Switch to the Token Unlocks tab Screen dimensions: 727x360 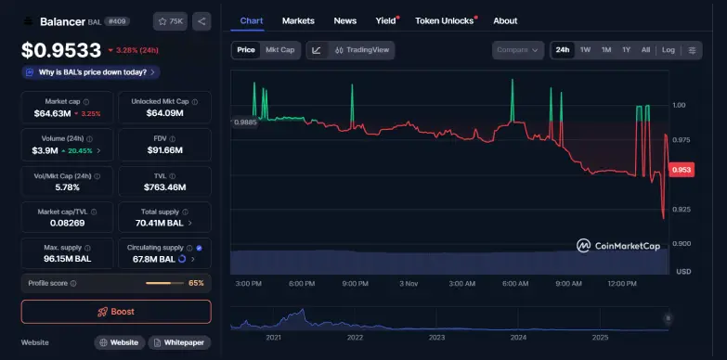(445, 20)
